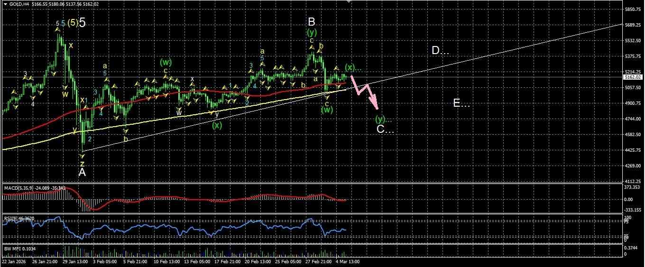
Task: Click the 26 Jan 21:00 time label
Action: 44,261
